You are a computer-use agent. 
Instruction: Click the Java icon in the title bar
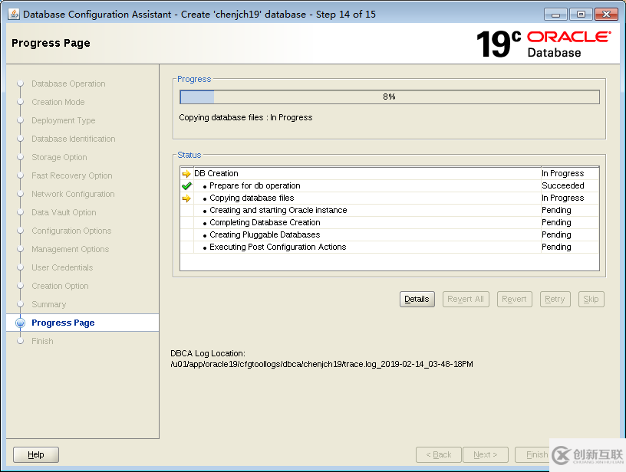[x=13, y=14]
